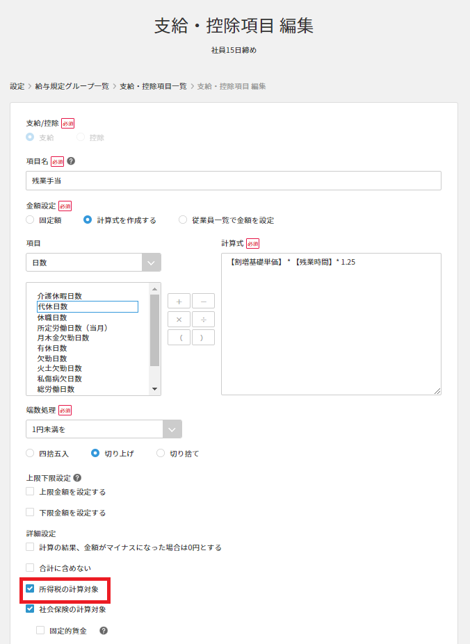Insert the open parenthesis button
This screenshot has width=470, height=644.
pyautogui.click(x=179, y=338)
